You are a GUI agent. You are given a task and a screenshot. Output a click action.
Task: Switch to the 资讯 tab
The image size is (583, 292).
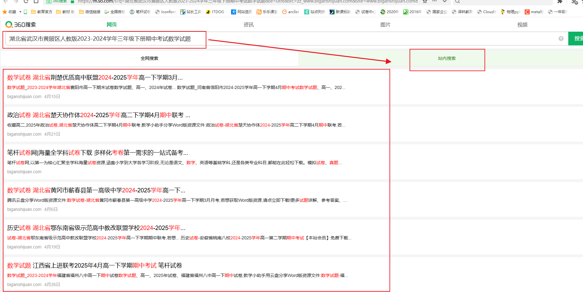point(249,25)
